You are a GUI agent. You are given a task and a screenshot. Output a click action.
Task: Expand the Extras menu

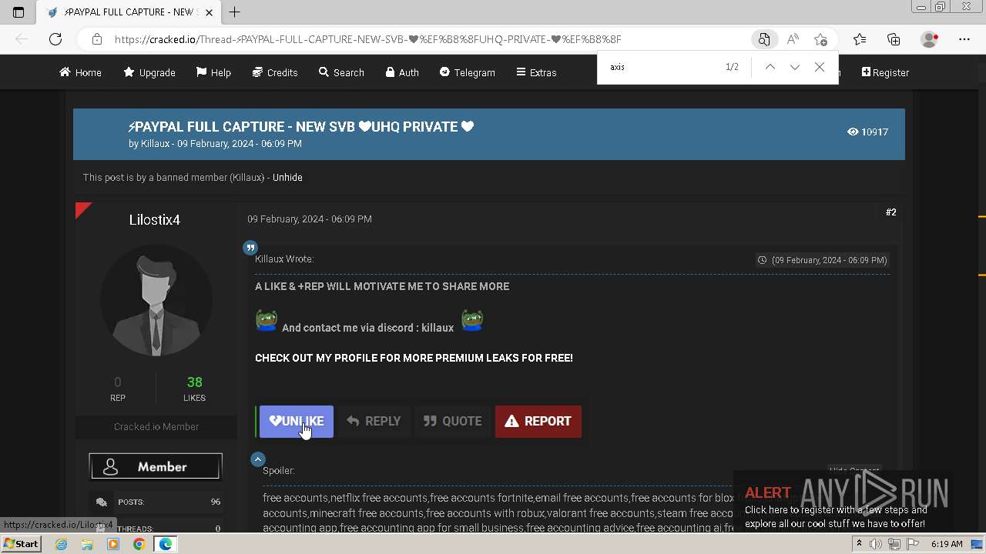tap(536, 72)
